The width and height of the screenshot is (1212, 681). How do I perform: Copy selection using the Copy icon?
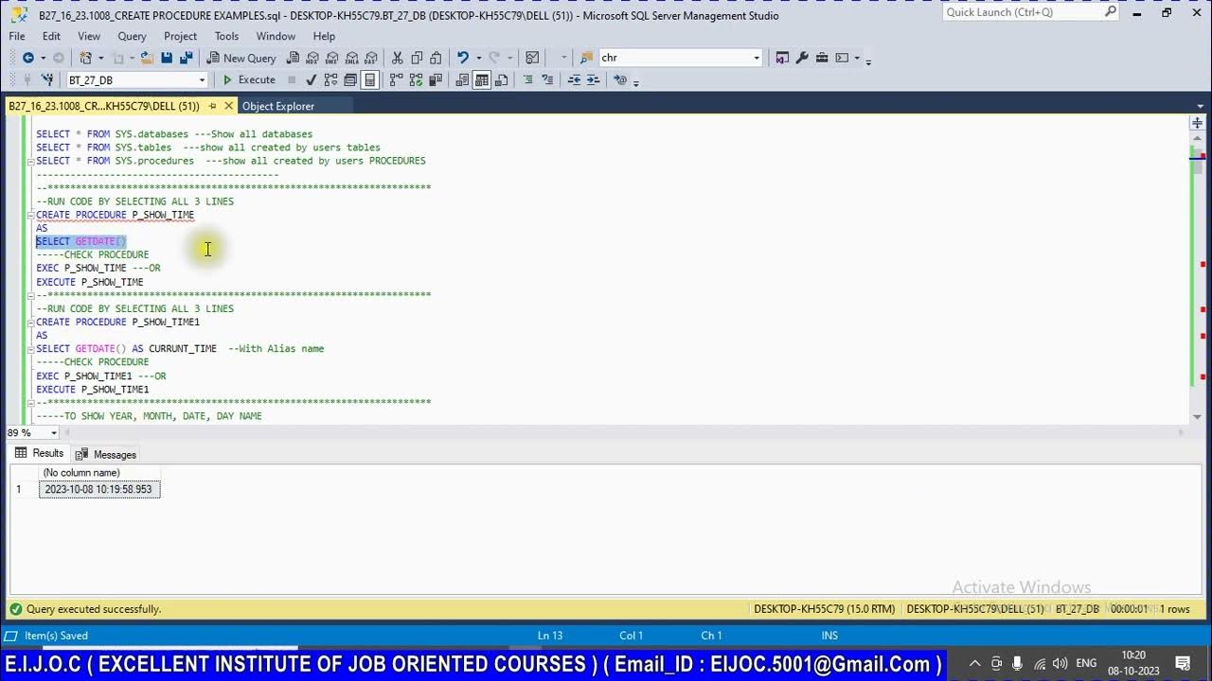coord(417,58)
